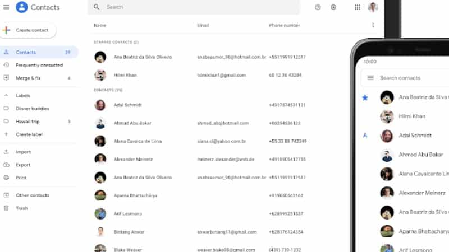Screen dimensions: 449x252
Task: Click the Google Contacts logo
Action: pos(22,7)
